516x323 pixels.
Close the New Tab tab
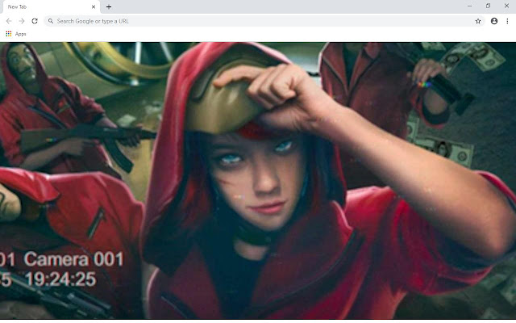[94, 7]
